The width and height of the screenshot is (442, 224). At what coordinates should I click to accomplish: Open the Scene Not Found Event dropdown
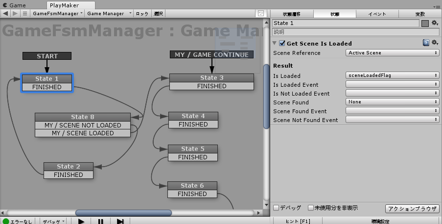point(393,120)
